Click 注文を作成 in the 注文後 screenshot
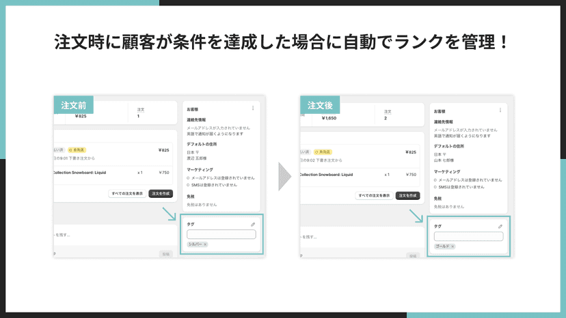 [x=407, y=196]
